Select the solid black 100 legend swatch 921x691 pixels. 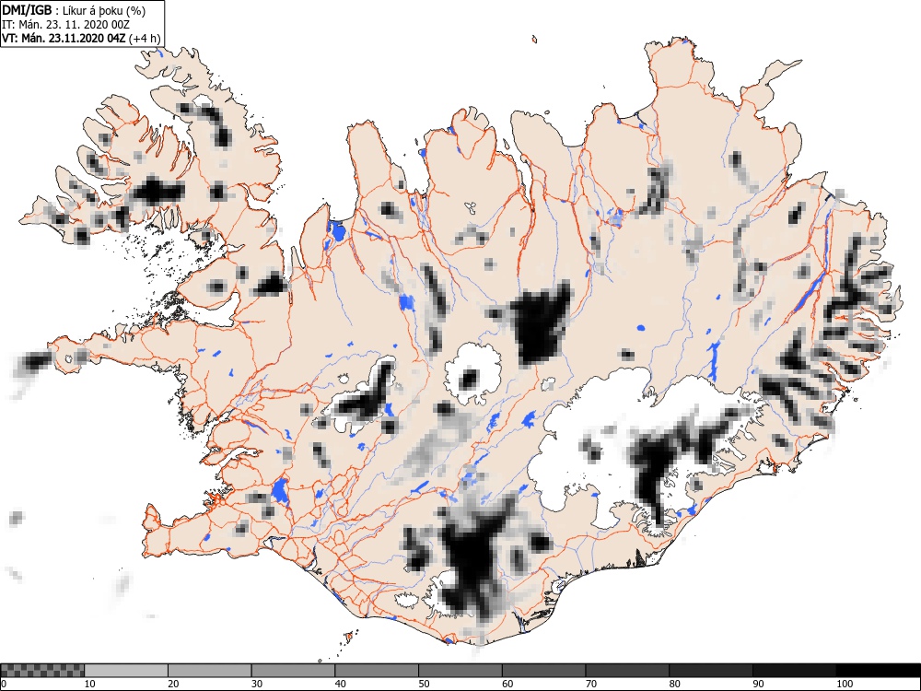click(x=878, y=671)
